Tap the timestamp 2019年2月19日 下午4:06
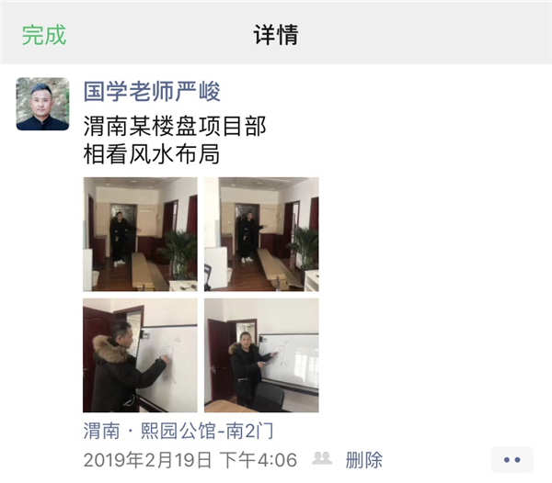552x483 pixels. tap(190, 460)
